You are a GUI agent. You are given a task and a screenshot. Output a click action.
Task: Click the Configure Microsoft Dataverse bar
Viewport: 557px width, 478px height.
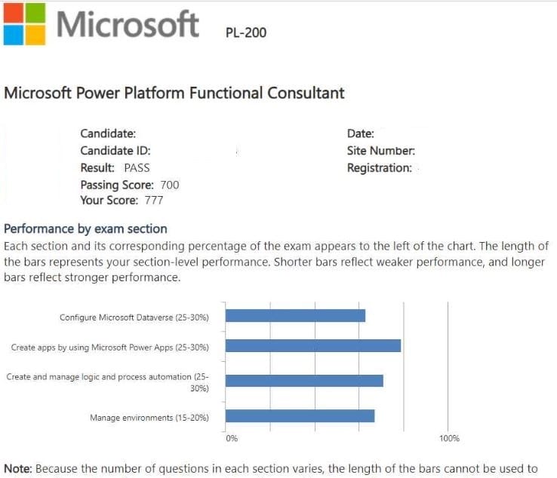(295, 316)
